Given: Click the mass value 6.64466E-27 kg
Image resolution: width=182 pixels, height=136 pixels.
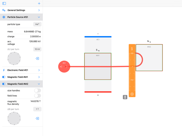Looking at the screenshot, I should pos(32,31).
